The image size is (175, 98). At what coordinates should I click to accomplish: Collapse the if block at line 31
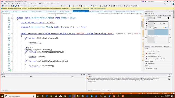point(12,52)
